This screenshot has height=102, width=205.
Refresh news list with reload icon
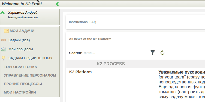pyautogui.click(x=162, y=53)
